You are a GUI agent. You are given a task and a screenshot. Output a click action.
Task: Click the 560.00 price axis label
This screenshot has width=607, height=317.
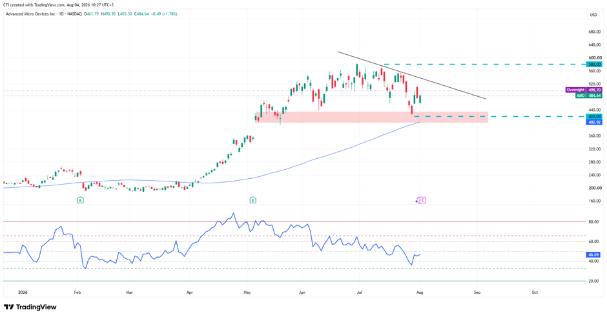coord(594,71)
